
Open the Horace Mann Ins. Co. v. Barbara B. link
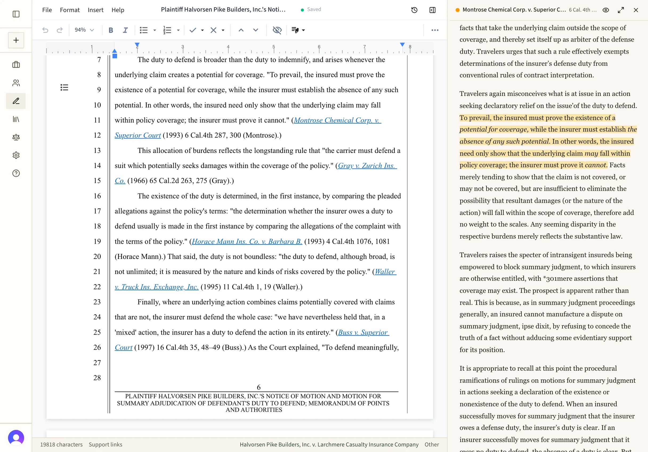tap(247, 242)
